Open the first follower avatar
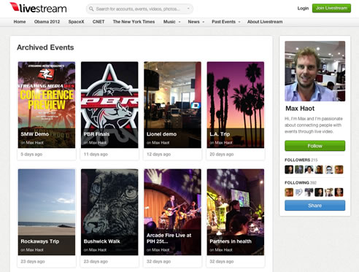 point(289,169)
